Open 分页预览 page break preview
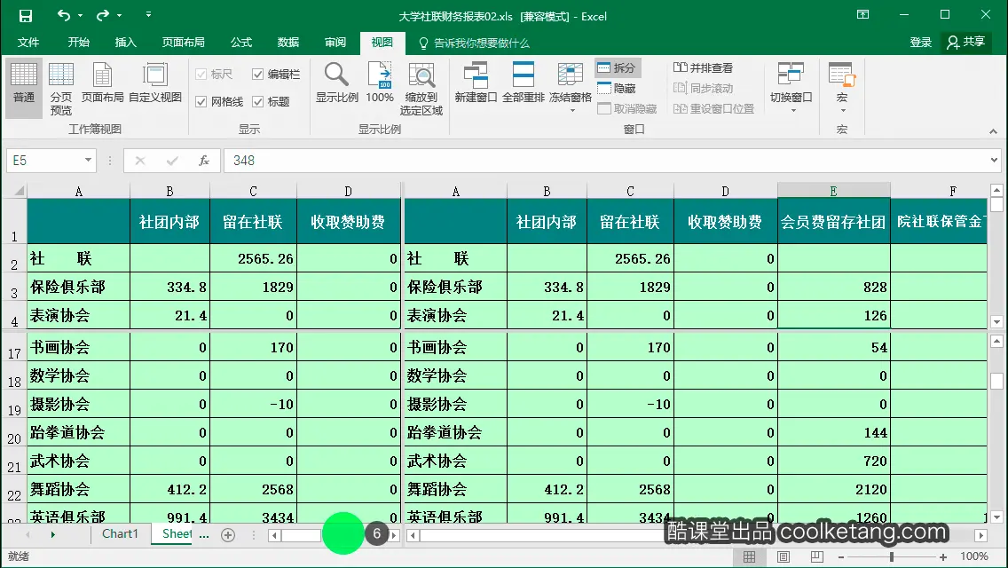This screenshot has width=1008, height=568. tap(61, 89)
